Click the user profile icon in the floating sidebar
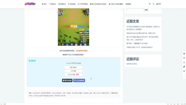186x105 pixels. (184, 62)
